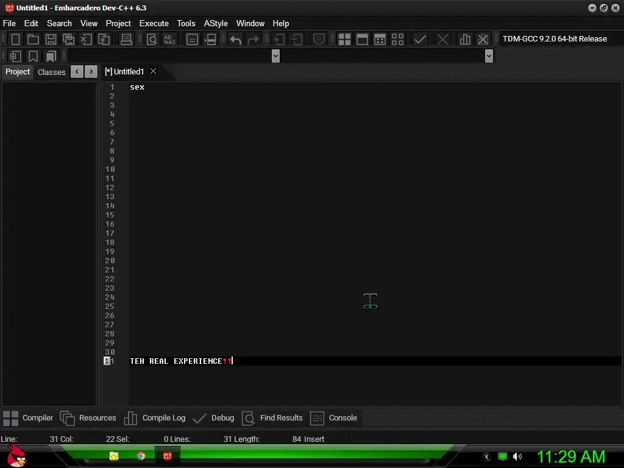Select the Untitled1 editor tab
The image size is (624, 468).
tap(124, 72)
